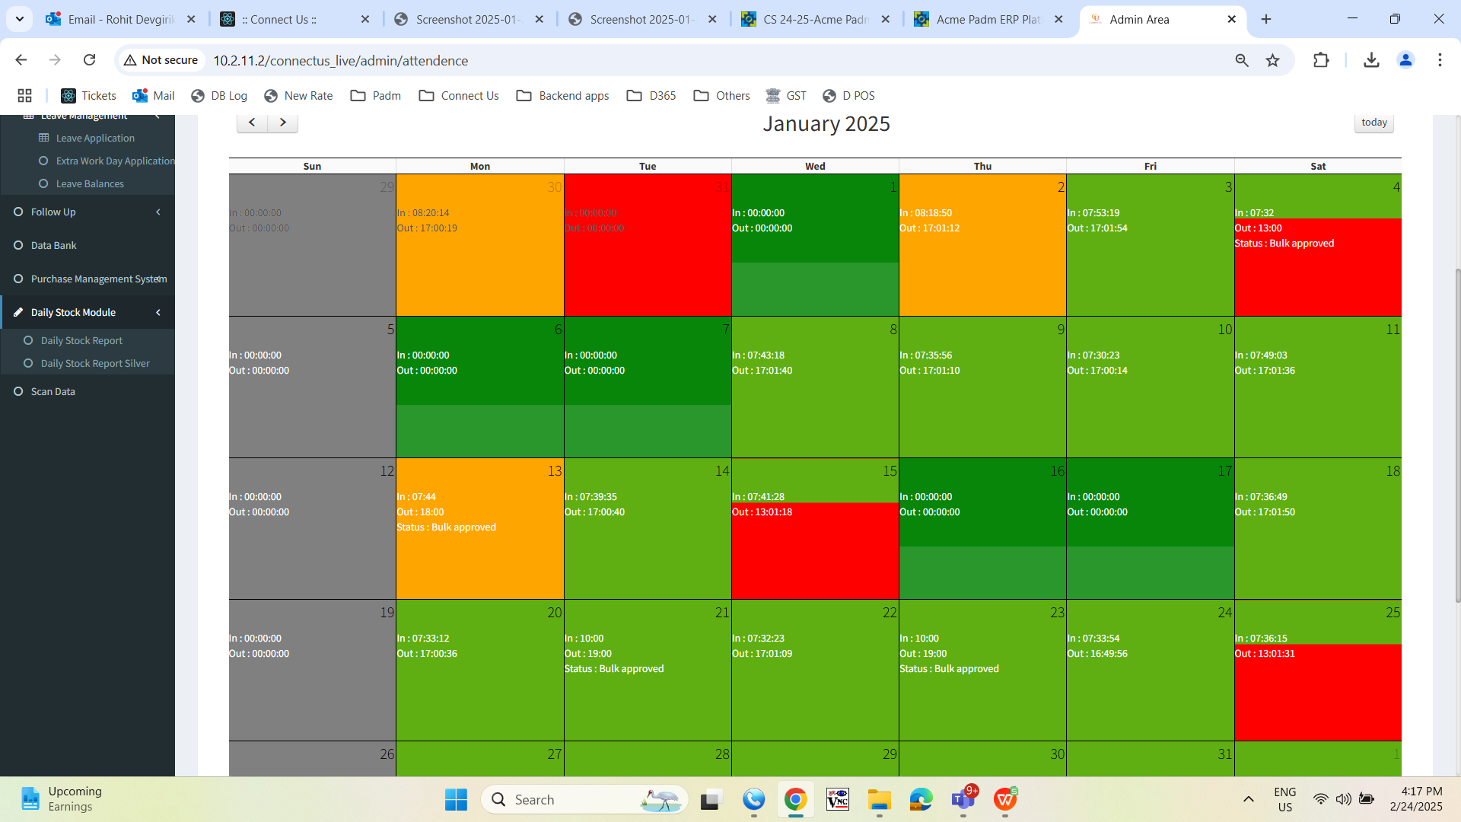
Task: Bookmark this page with star icon
Action: click(x=1272, y=60)
